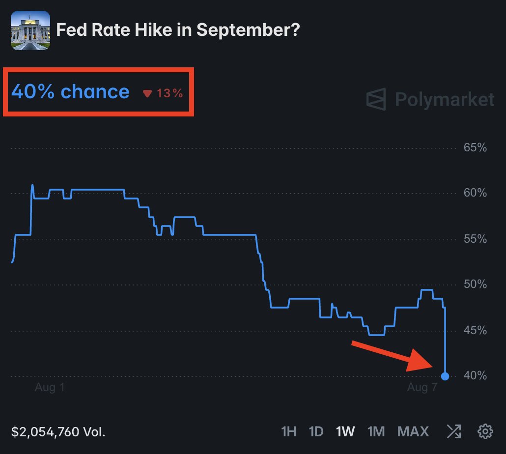Select the 1H time range
Viewport: 506px width, 454px height.
click(288, 431)
